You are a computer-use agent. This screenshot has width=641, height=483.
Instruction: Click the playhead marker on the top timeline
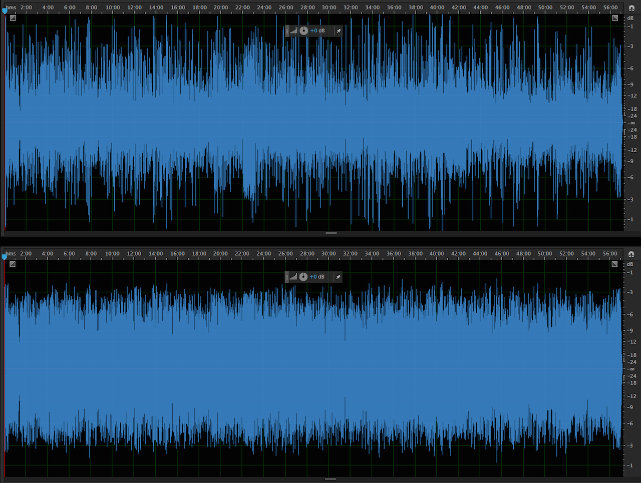[5, 11]
